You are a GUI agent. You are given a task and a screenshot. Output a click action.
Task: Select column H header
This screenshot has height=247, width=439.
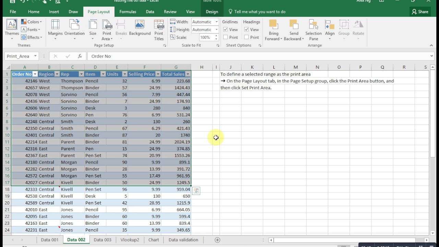[x=202, y=67]
